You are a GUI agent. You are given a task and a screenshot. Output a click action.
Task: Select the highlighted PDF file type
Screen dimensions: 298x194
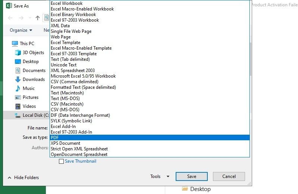tap(150, 138)
